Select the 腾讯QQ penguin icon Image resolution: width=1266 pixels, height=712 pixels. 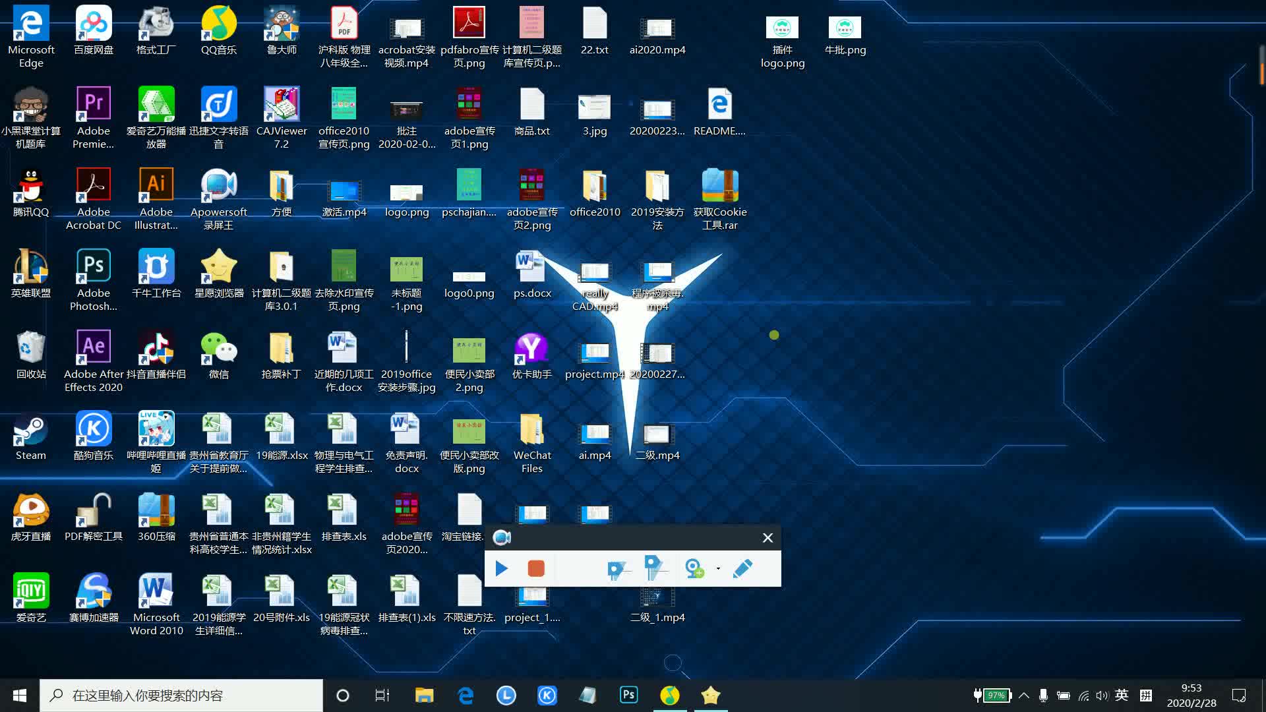[31, 193]
